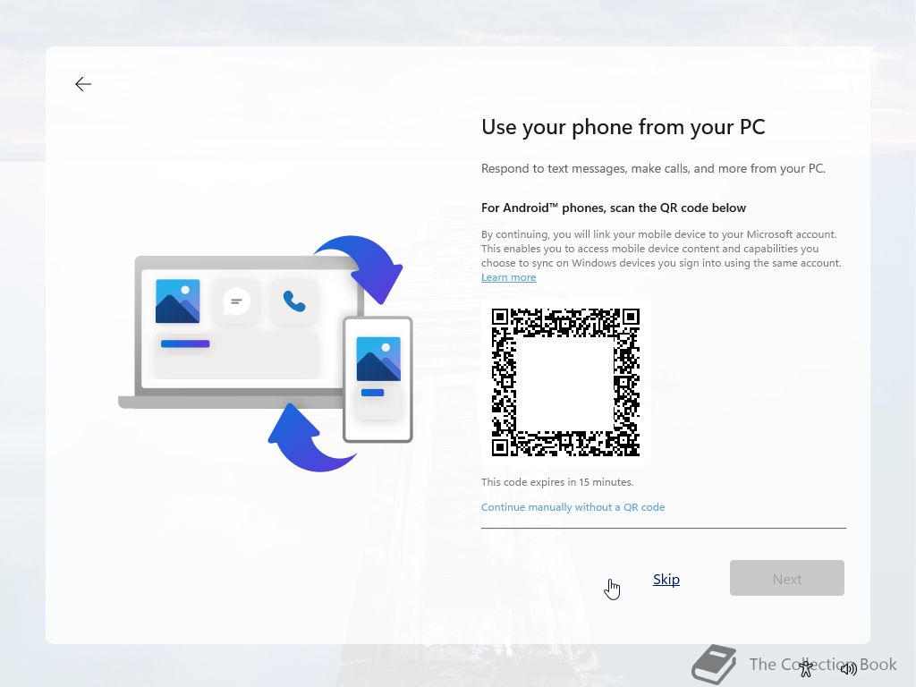
Task: Click the 'Use your phone from your PC' heading
Action: (x=623, y=127)
